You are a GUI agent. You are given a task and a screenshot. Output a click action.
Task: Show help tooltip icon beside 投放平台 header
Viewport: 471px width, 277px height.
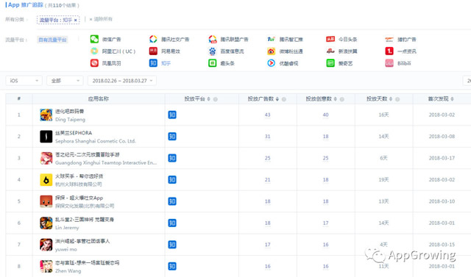[x=216, y=99]
